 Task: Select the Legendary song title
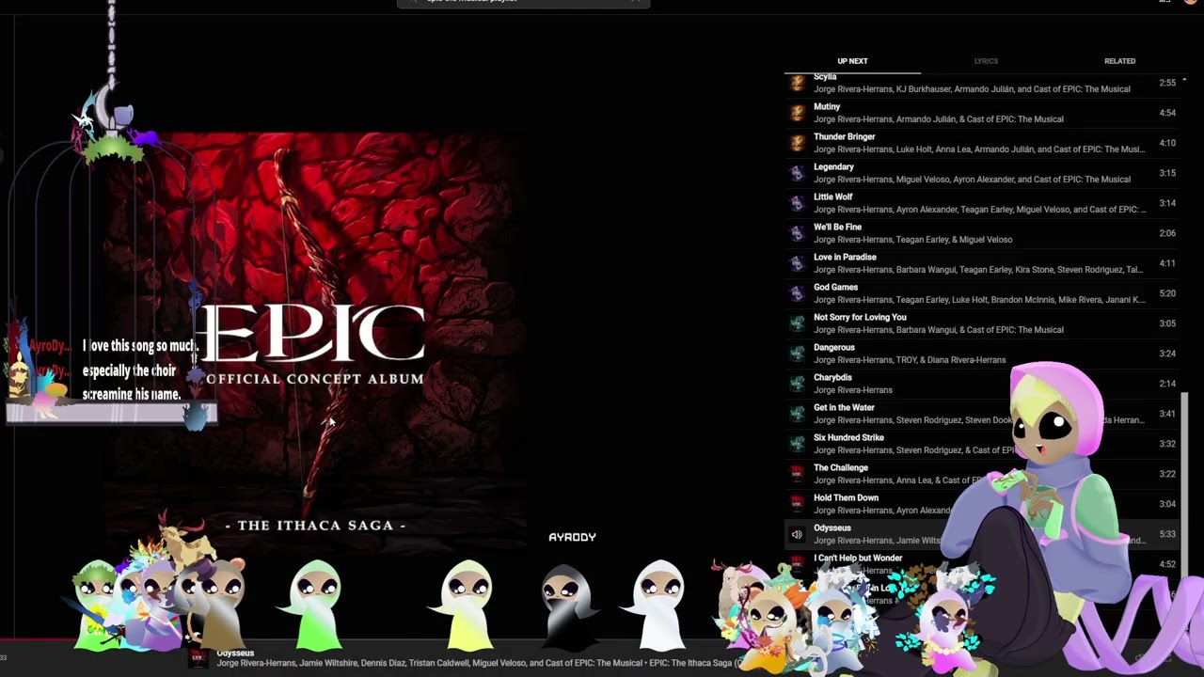833,167
